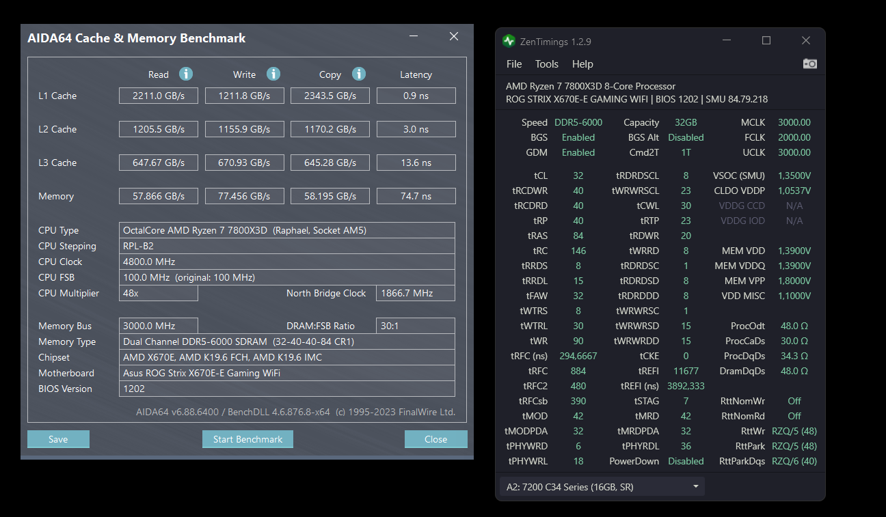Viewport: 886px width, 517px height.
Task: Close the ZenTimings window
Action: (x=806, y=41)
